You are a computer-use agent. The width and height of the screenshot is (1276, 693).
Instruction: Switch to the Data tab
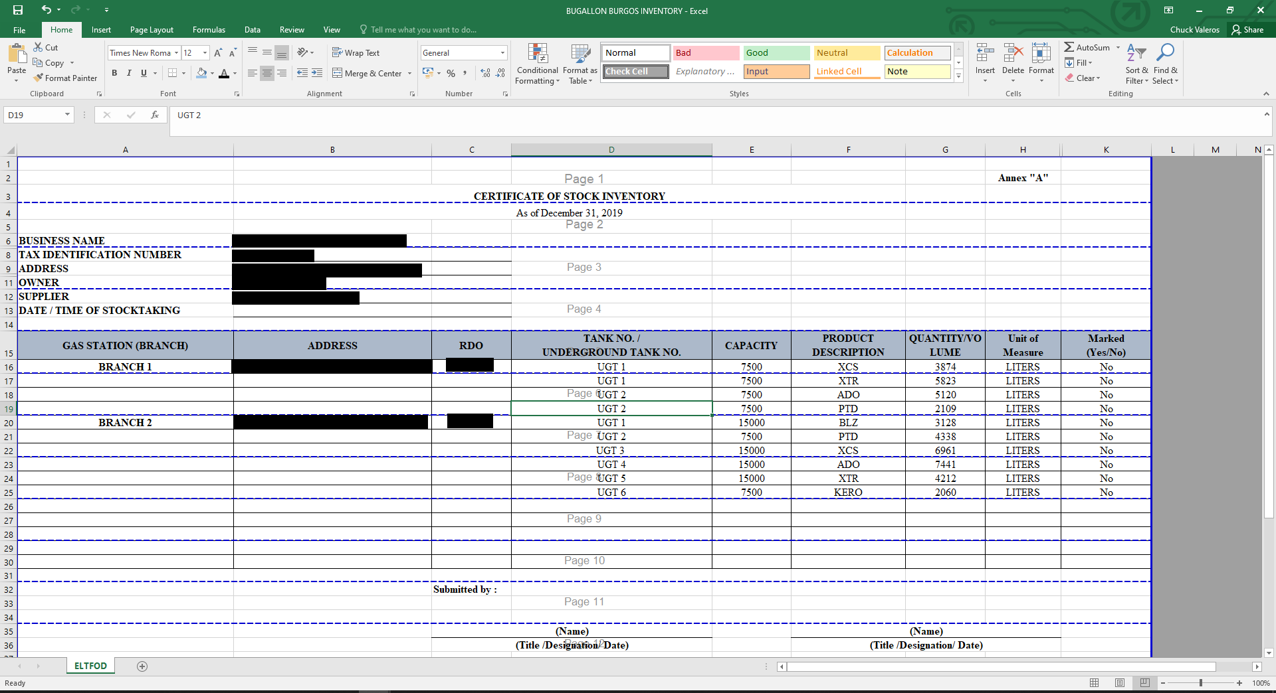(x=253, y=30)
